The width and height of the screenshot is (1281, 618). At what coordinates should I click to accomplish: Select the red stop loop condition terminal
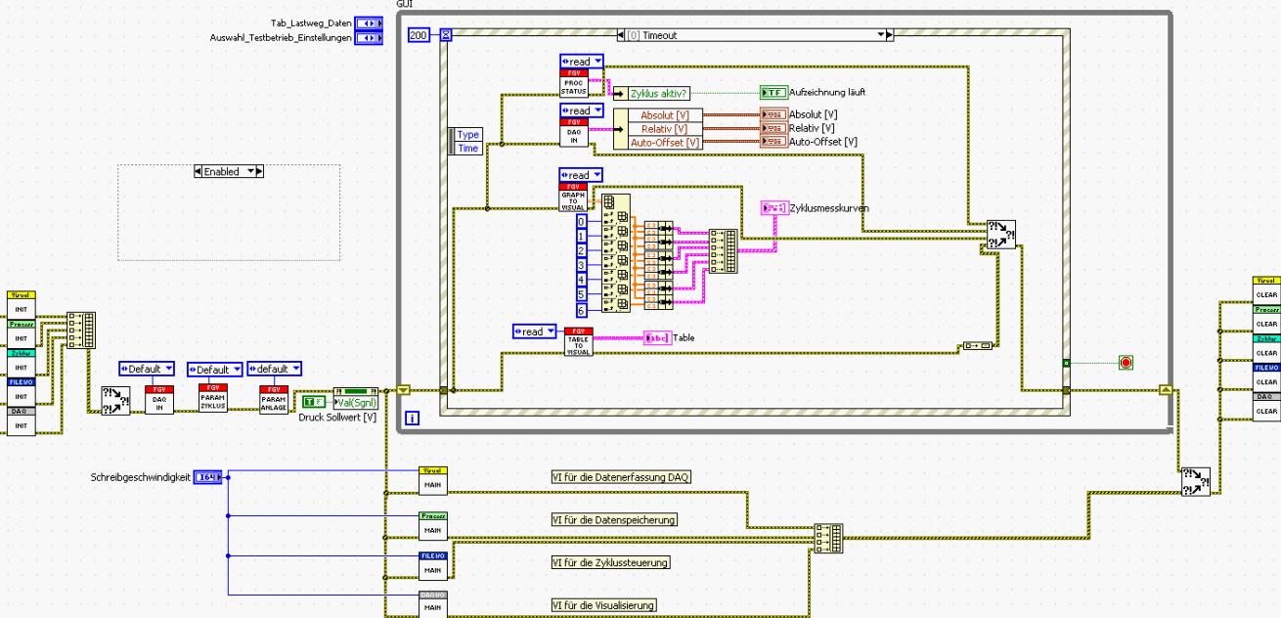tap(1126, 363)
